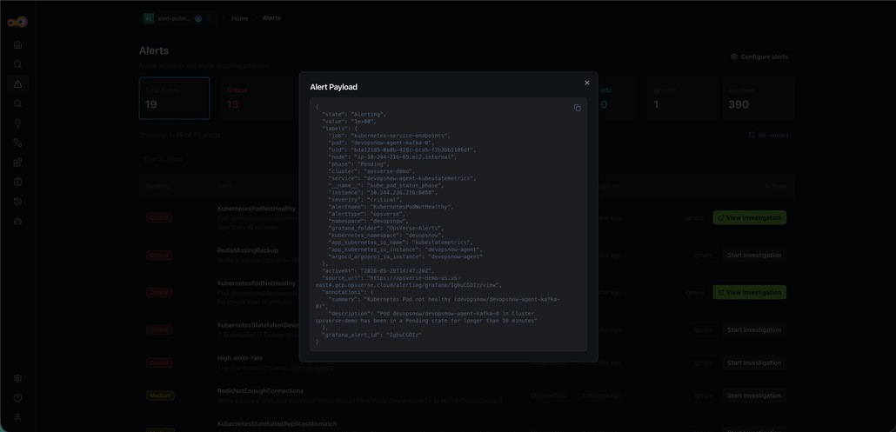Open the connected-nodes workflow icon in the sidebar
The width and height of the screenshot is (896, 432).
(x=17, y=143)
